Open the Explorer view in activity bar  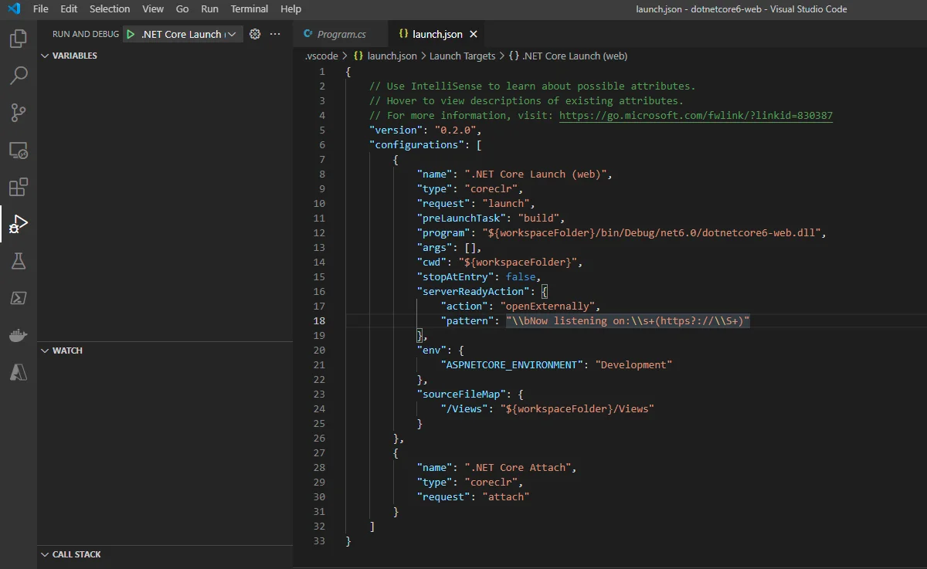19,39
